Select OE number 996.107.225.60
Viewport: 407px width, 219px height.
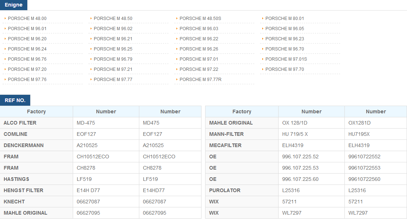311,179
